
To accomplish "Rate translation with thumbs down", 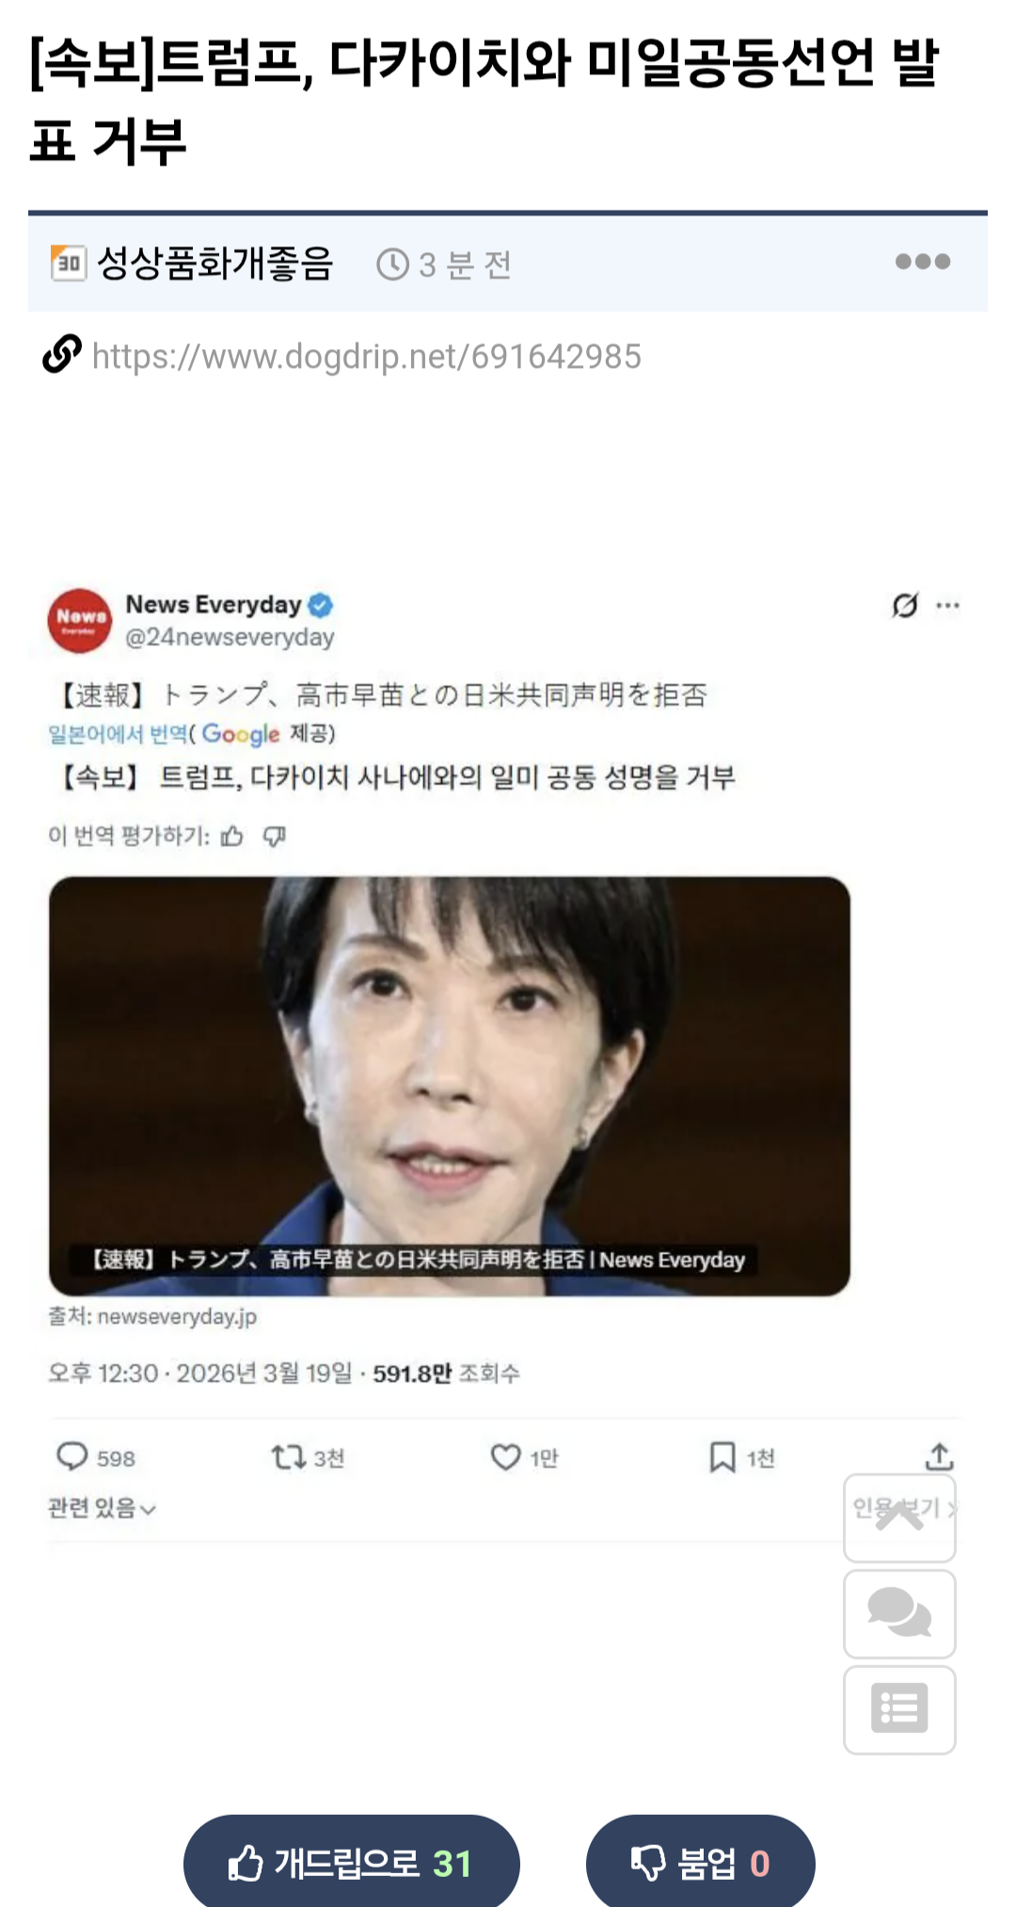I will coord(275,836).
